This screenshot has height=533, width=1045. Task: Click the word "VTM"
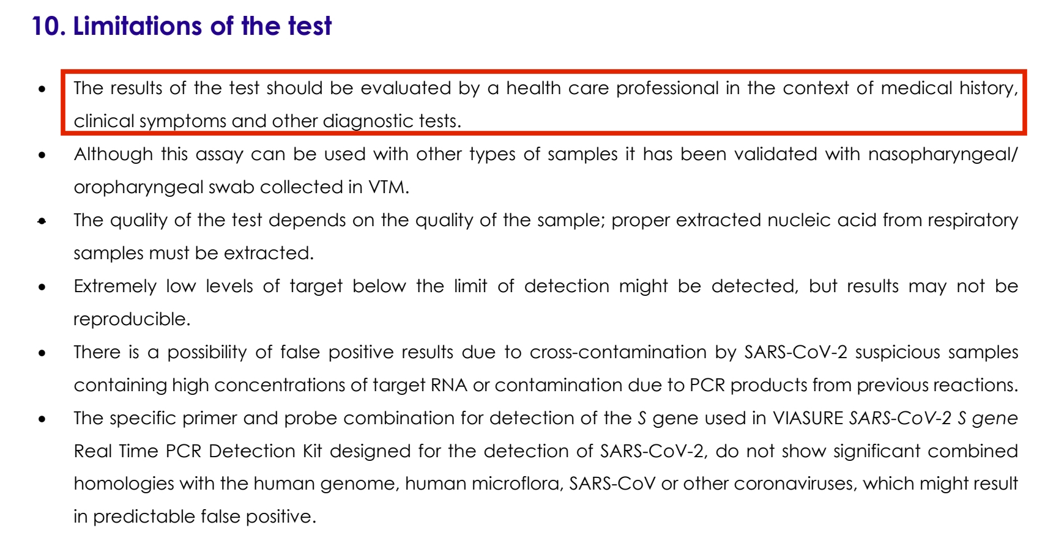point(387,187)
